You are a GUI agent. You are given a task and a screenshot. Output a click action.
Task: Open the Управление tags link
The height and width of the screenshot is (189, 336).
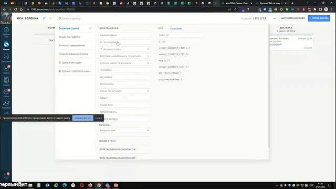tap(176, 28)
